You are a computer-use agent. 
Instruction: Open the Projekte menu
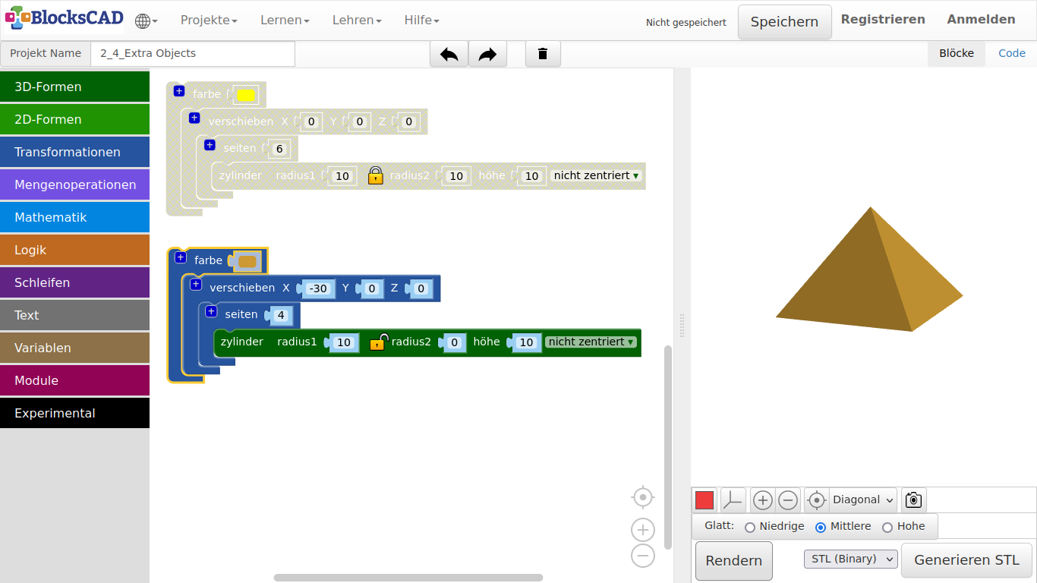[x=209, y=20]
